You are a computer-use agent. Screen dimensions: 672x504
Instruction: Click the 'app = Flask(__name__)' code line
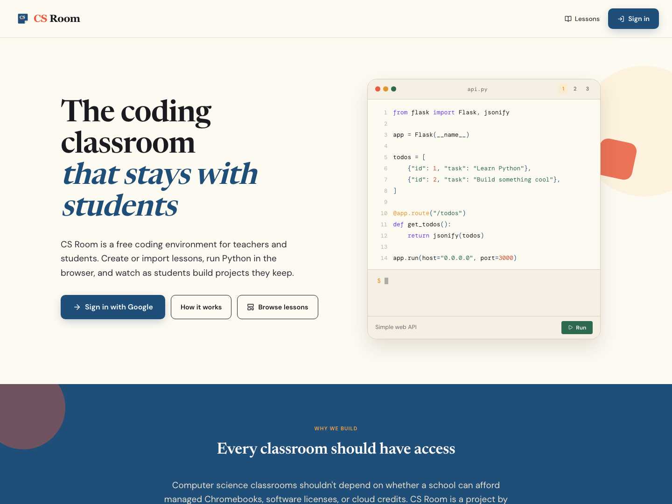tap(431, 135)
